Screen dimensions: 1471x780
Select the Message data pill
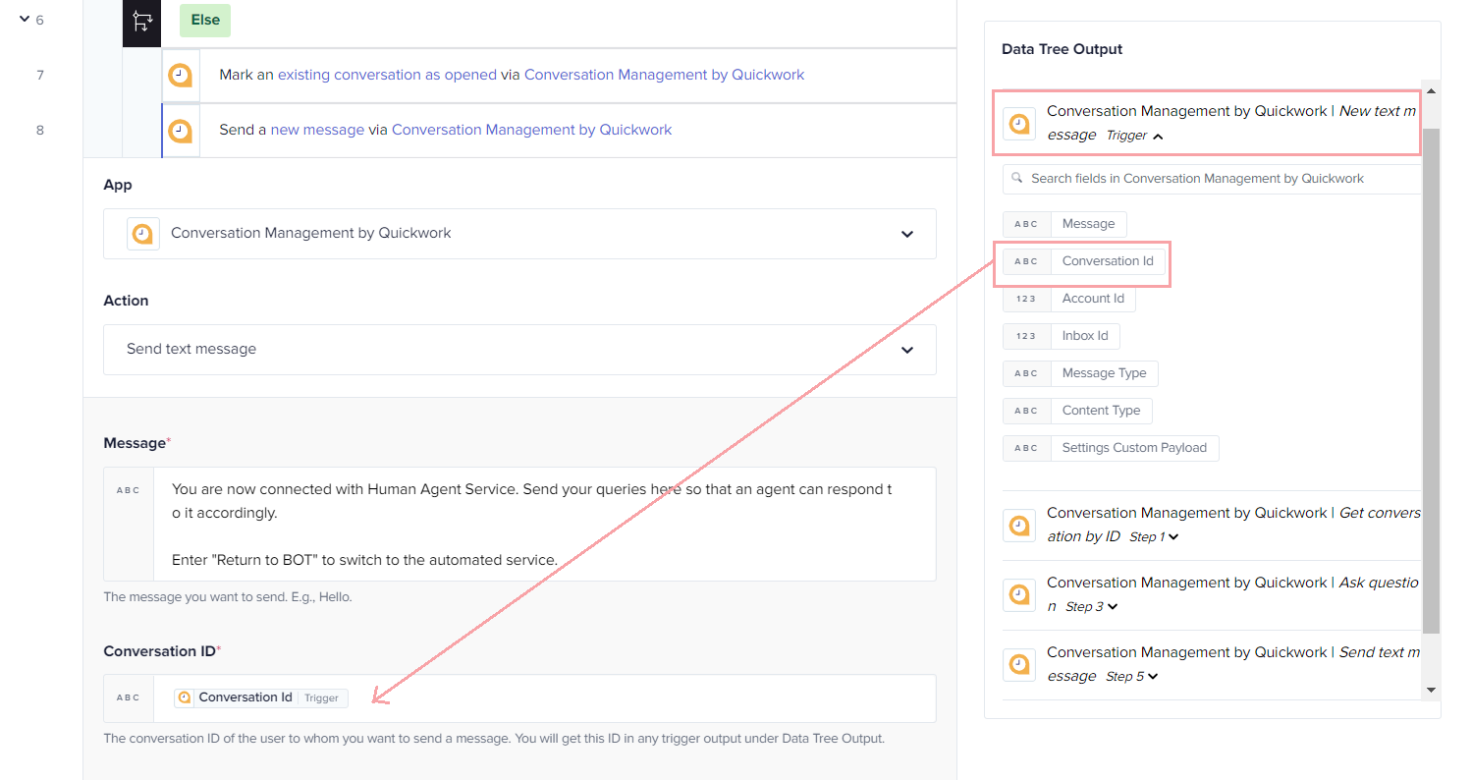[x=1064, y=224]
